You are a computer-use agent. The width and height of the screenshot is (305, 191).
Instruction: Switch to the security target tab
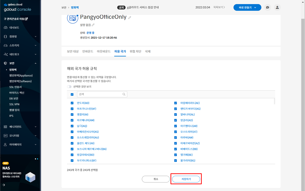(x=73, y=52)
